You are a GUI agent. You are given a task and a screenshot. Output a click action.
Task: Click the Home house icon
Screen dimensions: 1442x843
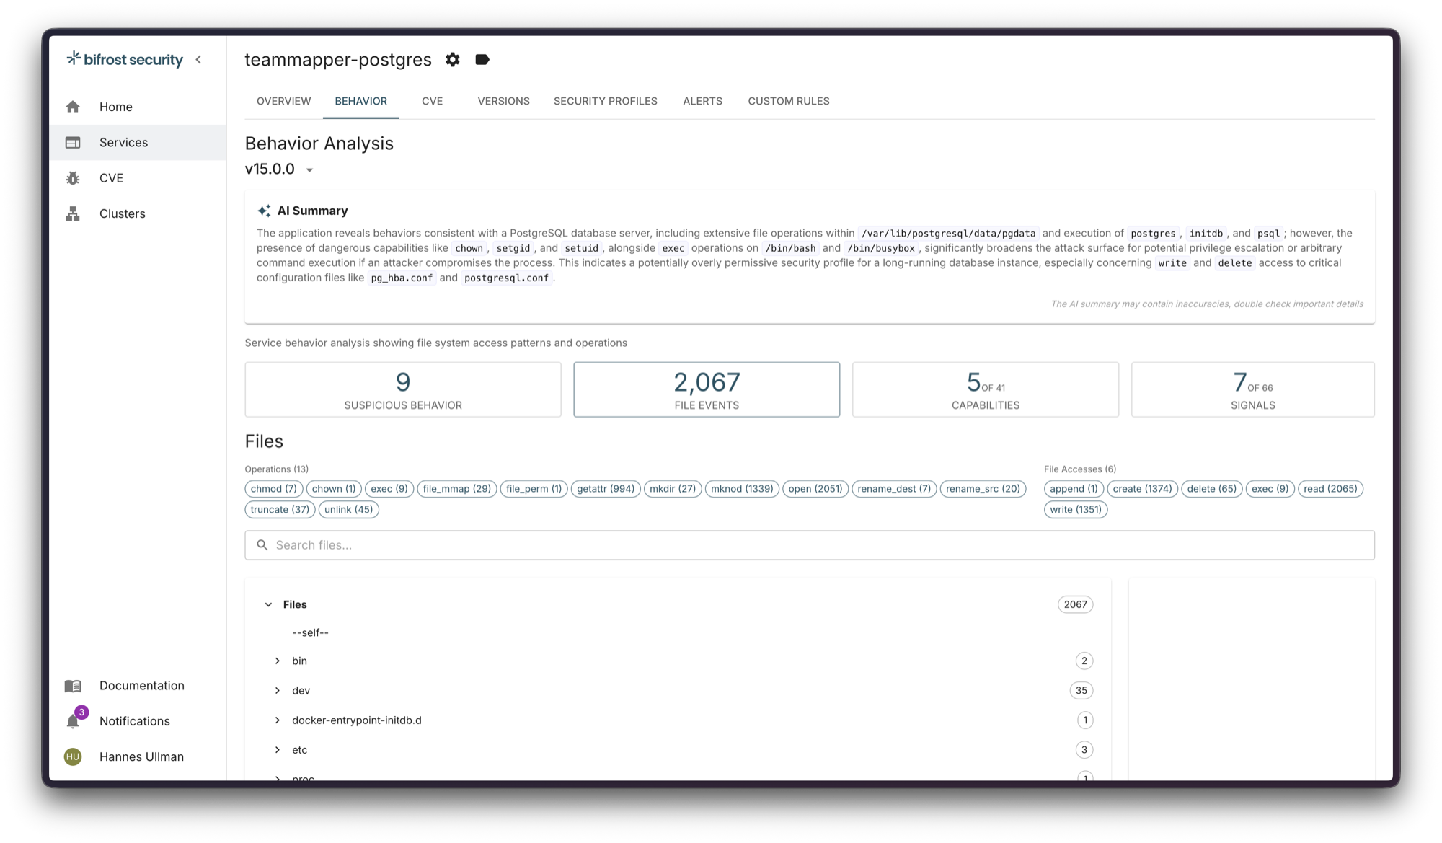[73, 107]
